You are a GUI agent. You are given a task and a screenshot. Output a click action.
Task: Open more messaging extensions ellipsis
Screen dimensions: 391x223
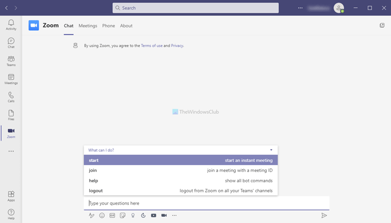[174, 215]
